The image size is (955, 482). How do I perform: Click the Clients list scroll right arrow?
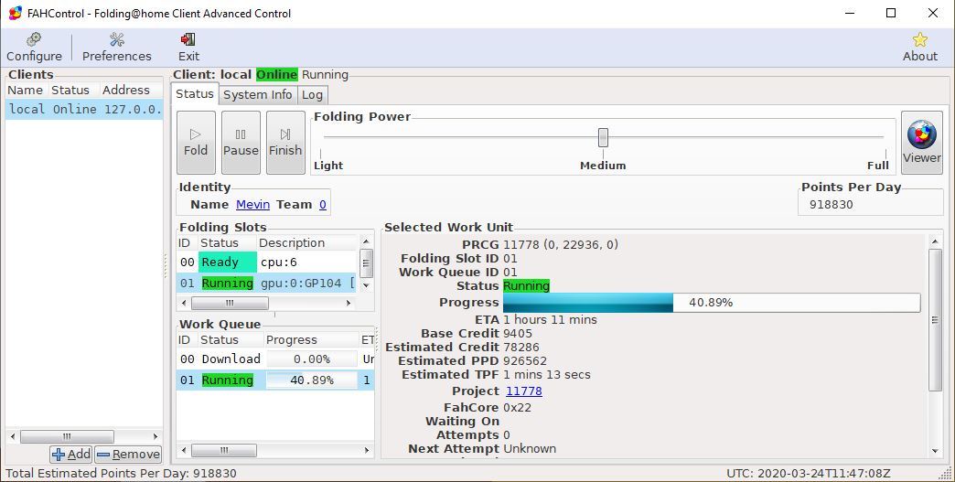(x=156, y=436)
